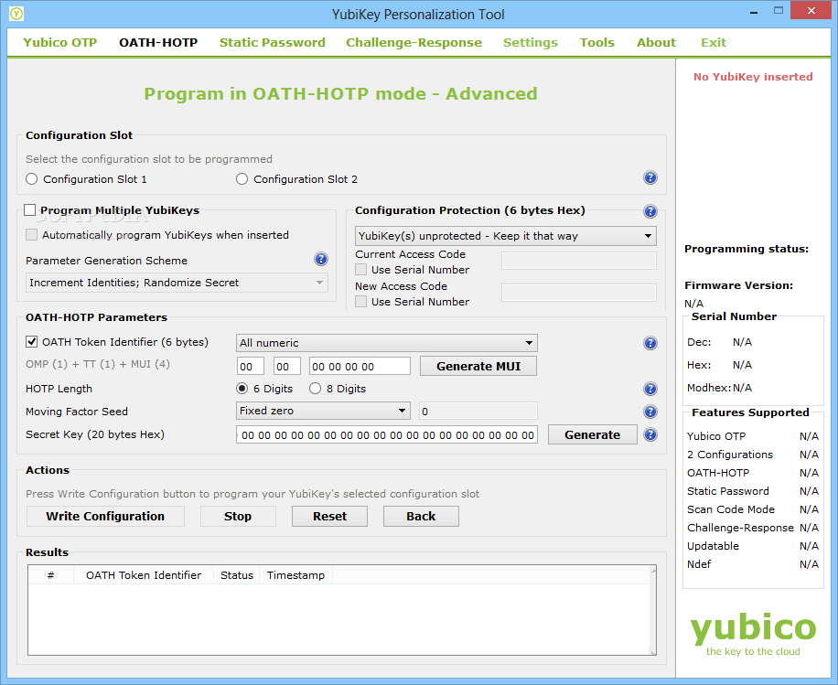Open the Tools tab
Image resolution: width=838 pixels, height=685 pixels.
point(597,42)
